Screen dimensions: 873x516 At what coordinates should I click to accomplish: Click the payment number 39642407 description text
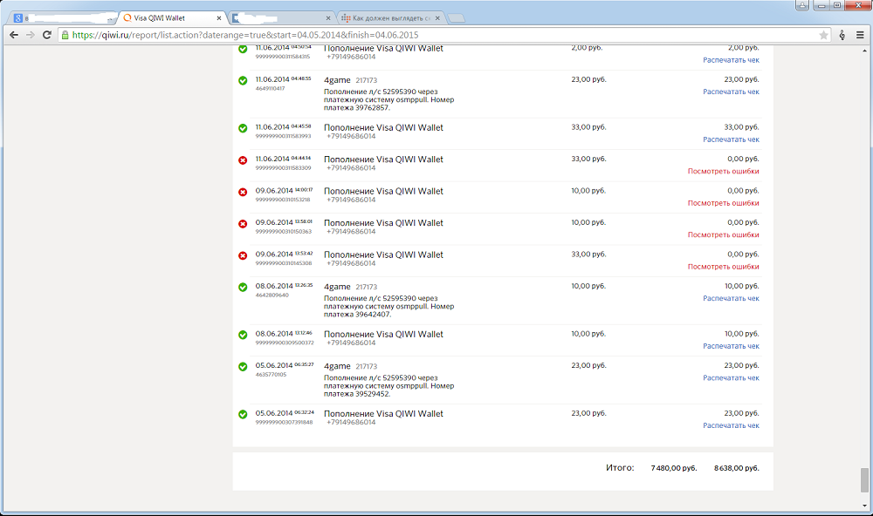[388, 307]
